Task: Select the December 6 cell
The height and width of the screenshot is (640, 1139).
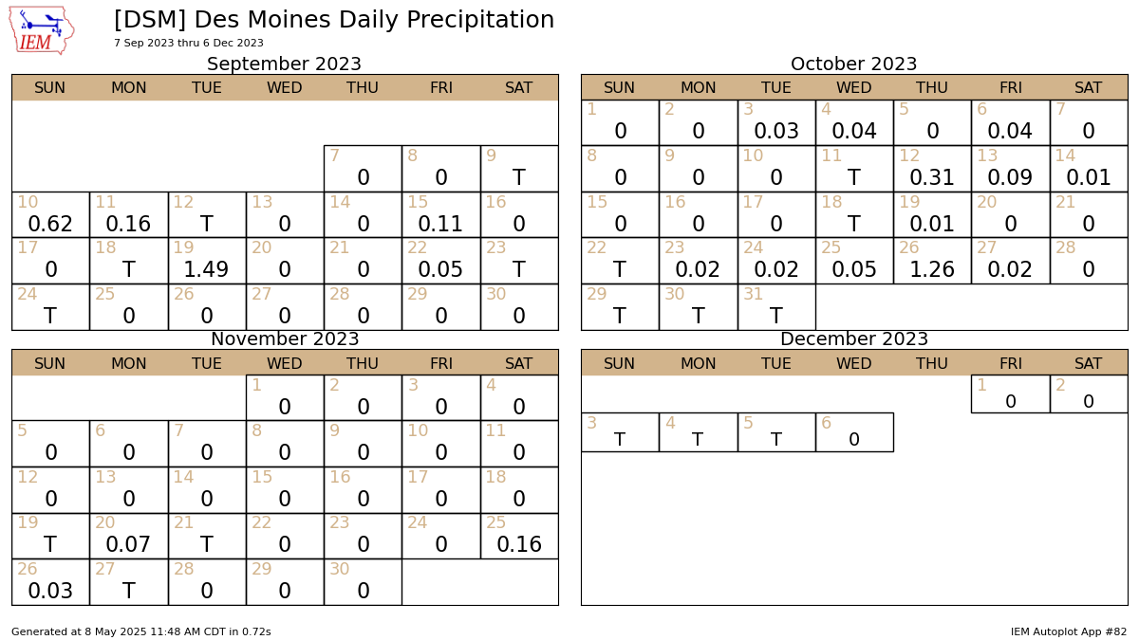Action: click(854, 431)
